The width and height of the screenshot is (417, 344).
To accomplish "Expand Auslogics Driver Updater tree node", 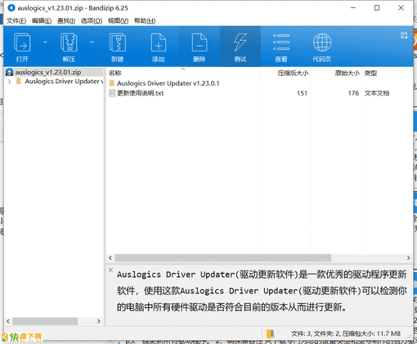I will [x=10, y=82].
